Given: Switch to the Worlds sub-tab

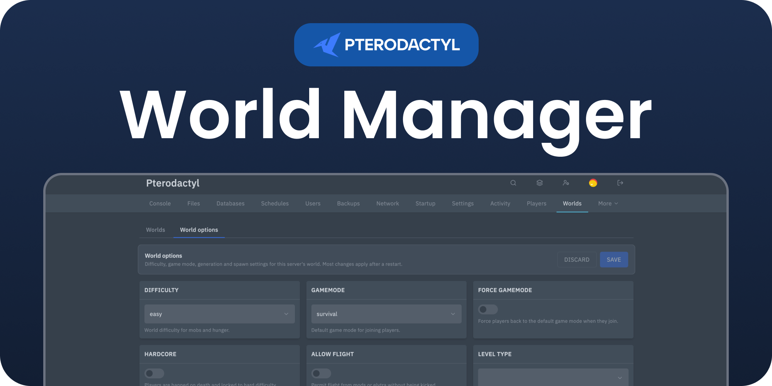Looking at the screenshot, I should [156, 230].
